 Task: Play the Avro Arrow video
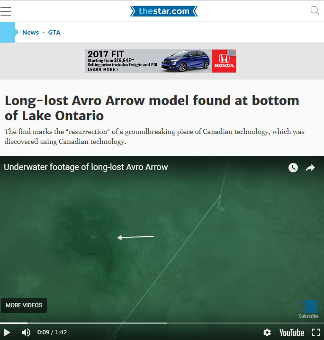tap(7, 332)
